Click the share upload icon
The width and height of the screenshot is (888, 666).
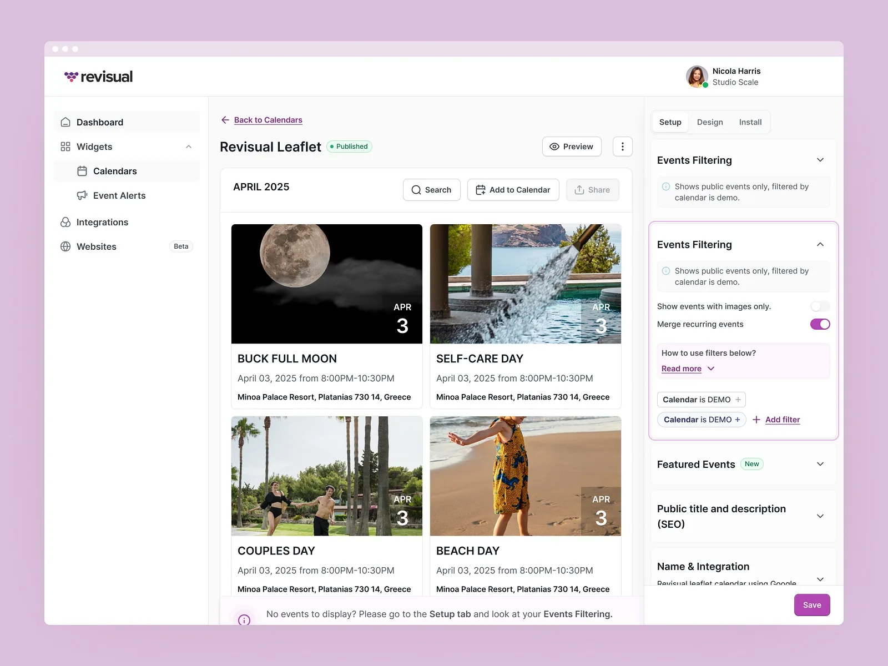tap(579, 190)
